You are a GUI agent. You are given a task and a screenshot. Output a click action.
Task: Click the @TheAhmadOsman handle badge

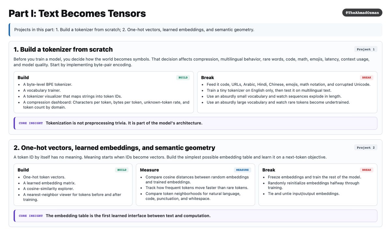click(x=362, y=13)
